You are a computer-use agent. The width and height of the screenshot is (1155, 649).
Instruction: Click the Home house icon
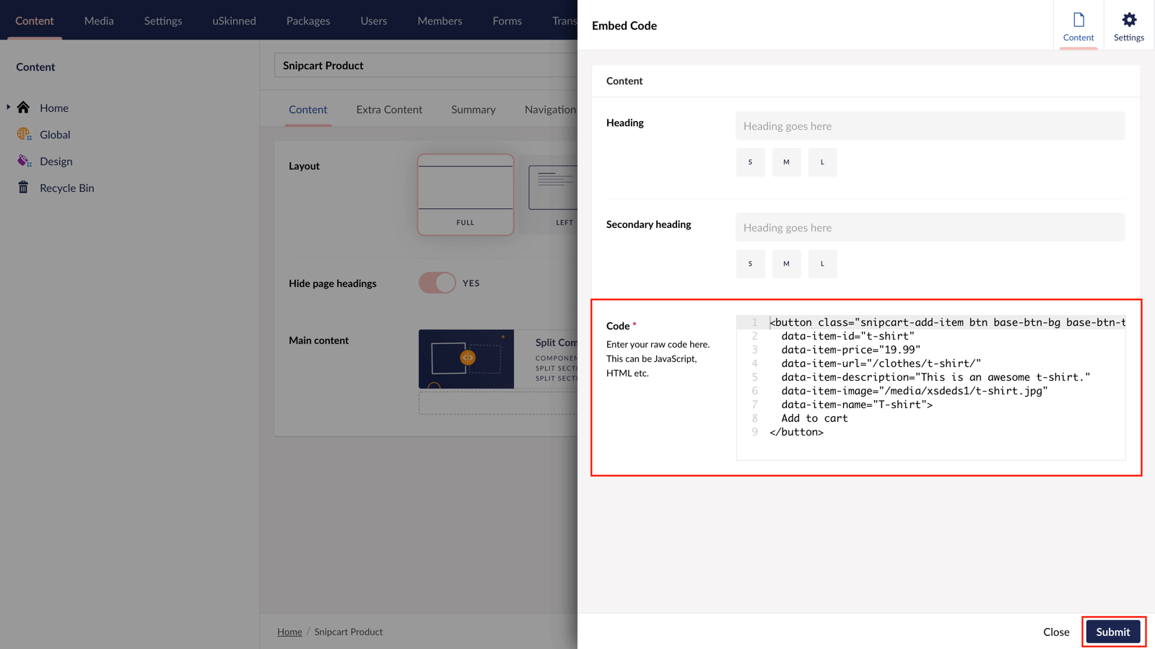(x=24, y=107)
